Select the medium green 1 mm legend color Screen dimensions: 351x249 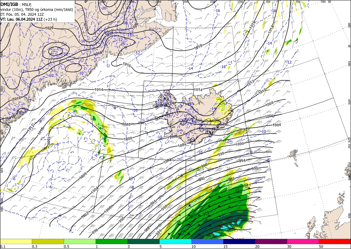click(112, 241)
